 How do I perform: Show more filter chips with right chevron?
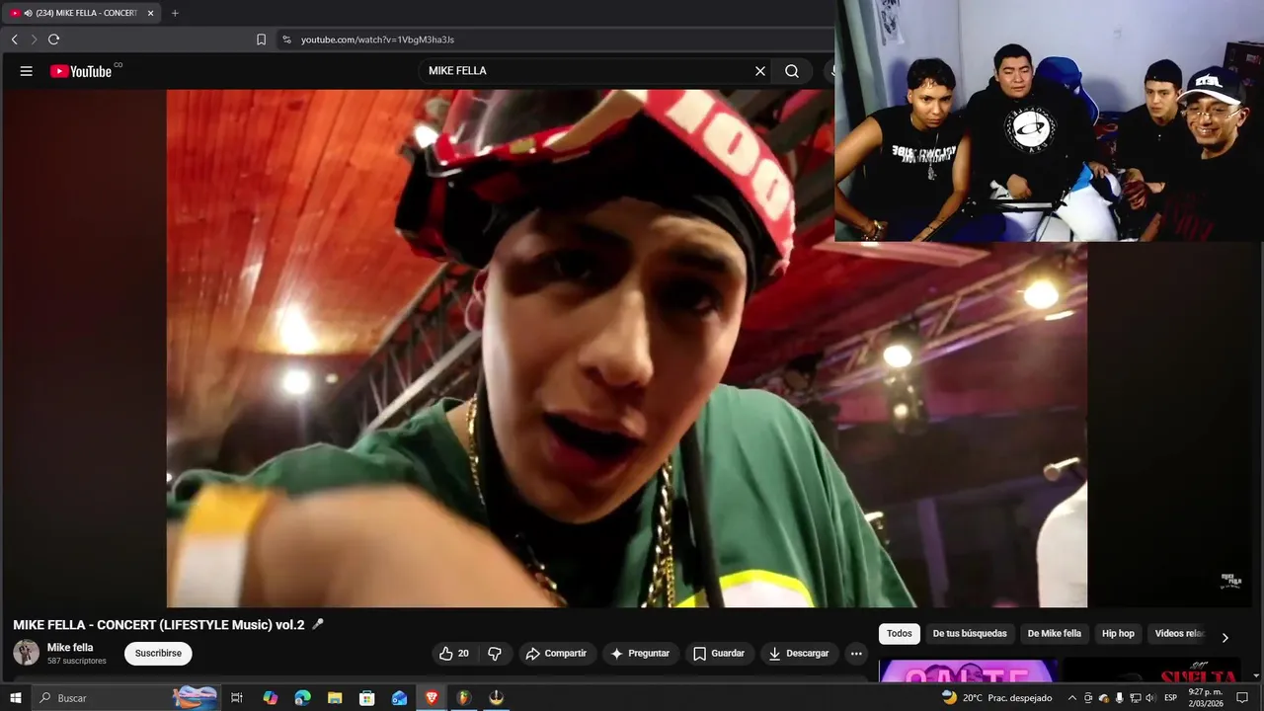coord(1224,637)
